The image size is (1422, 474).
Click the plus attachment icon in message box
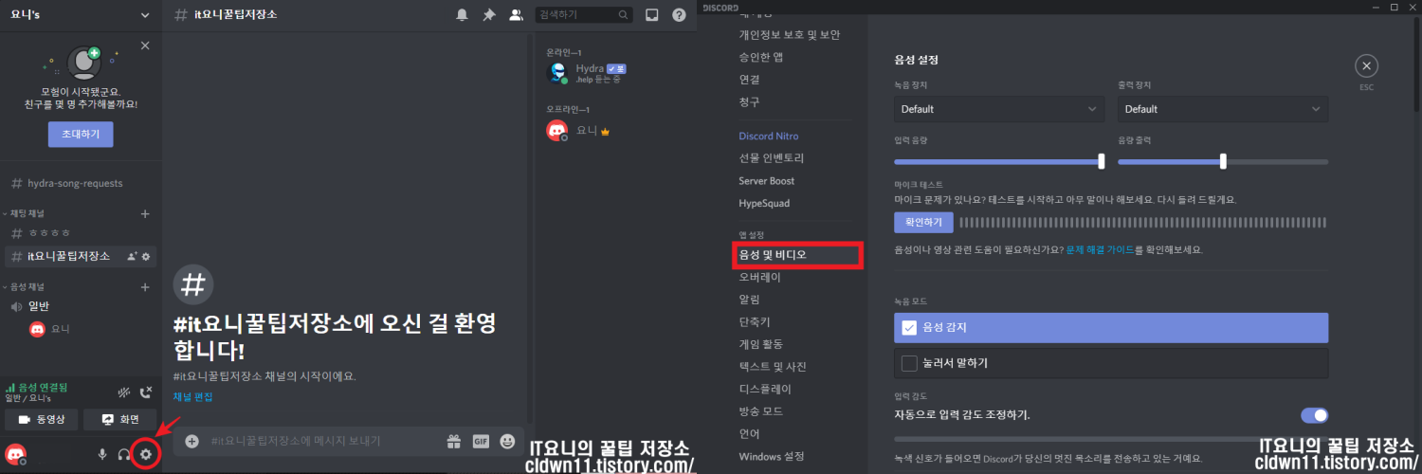pyautogui.click(x=192, y=441)
